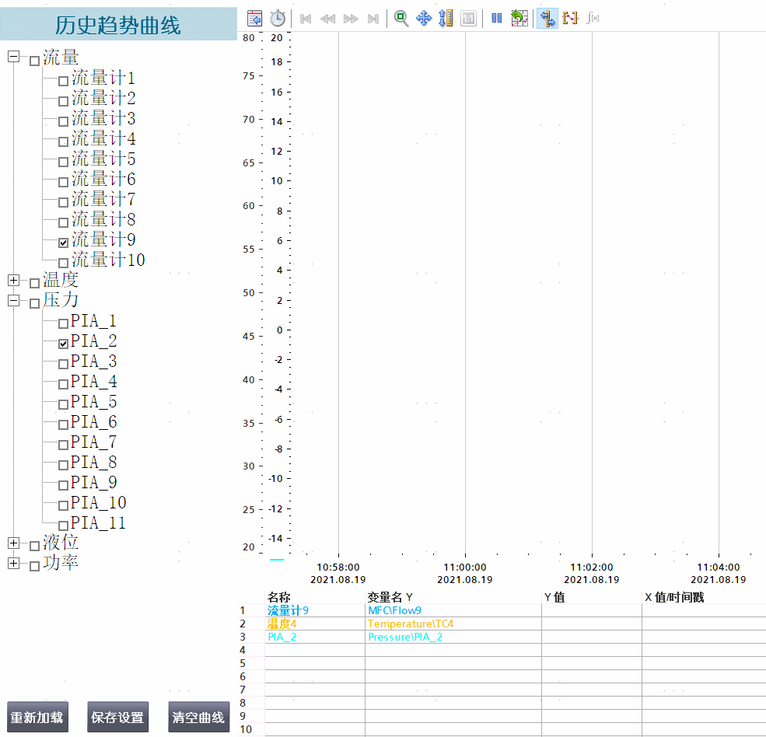Enable the PIA_1 checkbox
The image size is (766, 737).
pos(63,323)
